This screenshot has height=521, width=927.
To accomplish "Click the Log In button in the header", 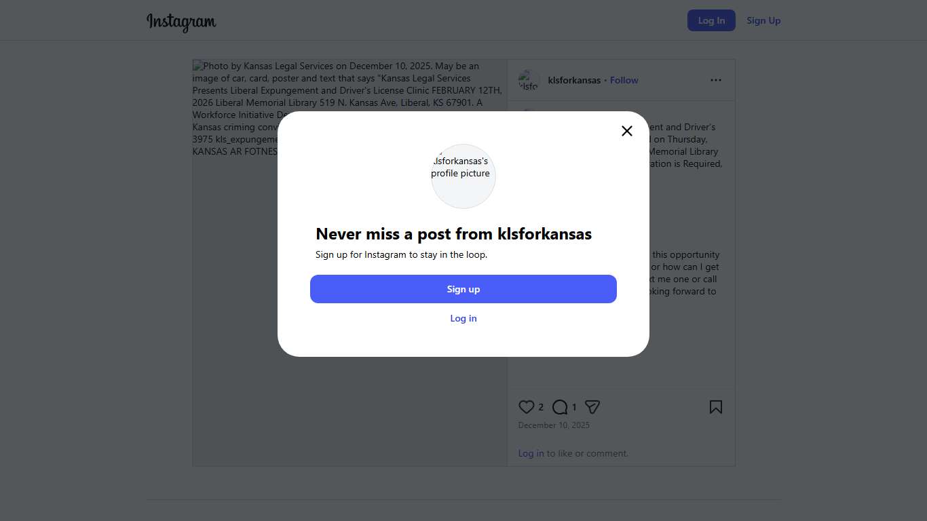I will pos(711,20).
